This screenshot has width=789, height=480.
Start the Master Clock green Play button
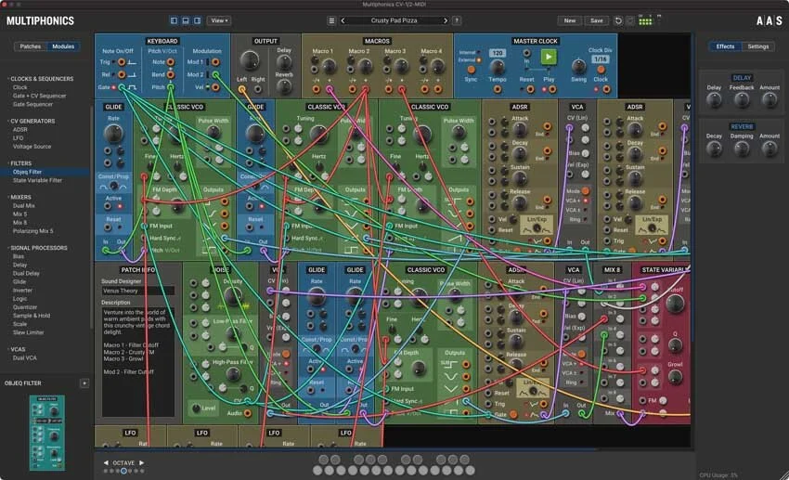(549, 58)
